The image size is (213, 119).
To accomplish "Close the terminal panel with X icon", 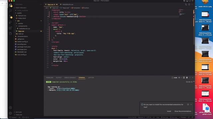I will (193, 78).
